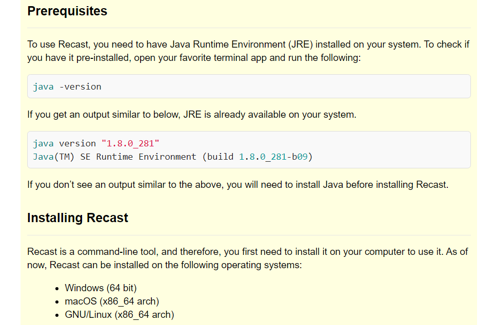Click the Prerequisites heading
The image size is (494, 325).
67,11
